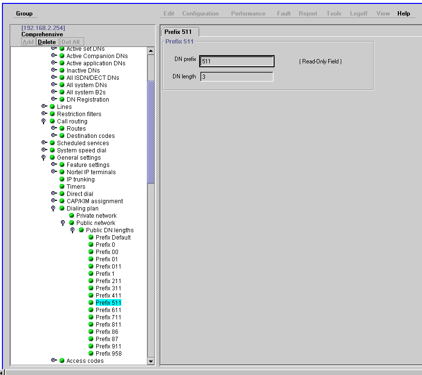Expand the Access codes node
The image size is (422, 375).
pos(54,361)
